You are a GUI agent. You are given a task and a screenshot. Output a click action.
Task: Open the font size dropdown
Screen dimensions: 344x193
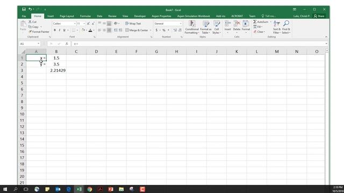pos(84,24)
